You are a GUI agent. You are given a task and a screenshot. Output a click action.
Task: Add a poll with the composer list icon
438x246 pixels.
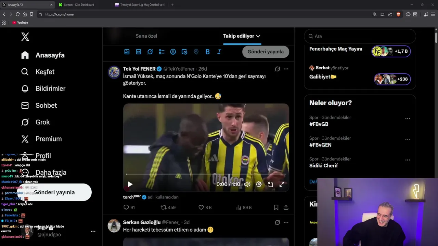point(162,52)
